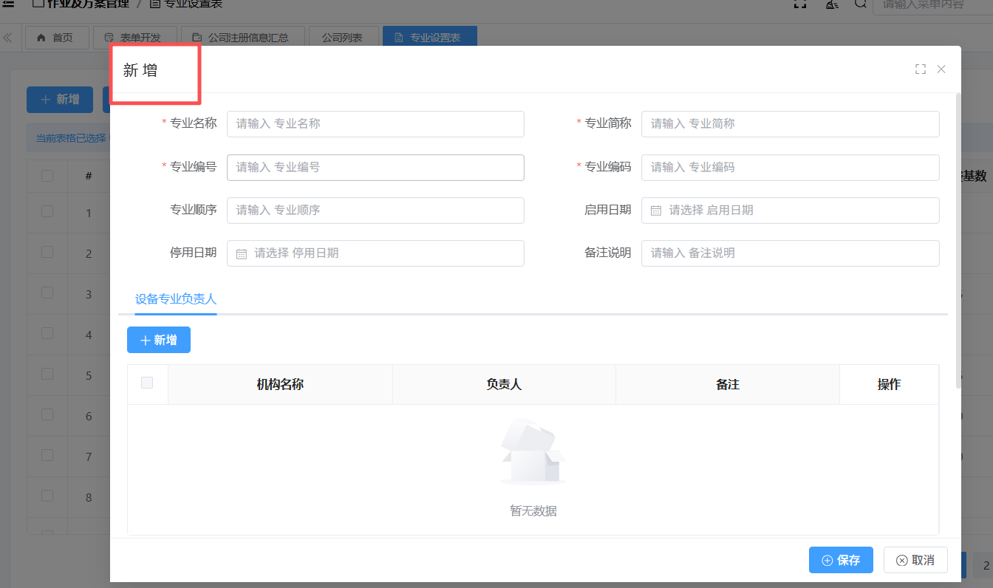
Task: Click the fullscreen icon in the 新增 dialog header
Action: tap(920, 69)
